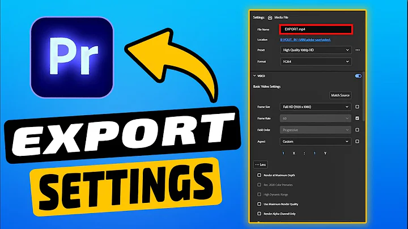Check the High Dynamic Range box
Viewport: 408px width, 229px height.
click(x=259, y=194)
